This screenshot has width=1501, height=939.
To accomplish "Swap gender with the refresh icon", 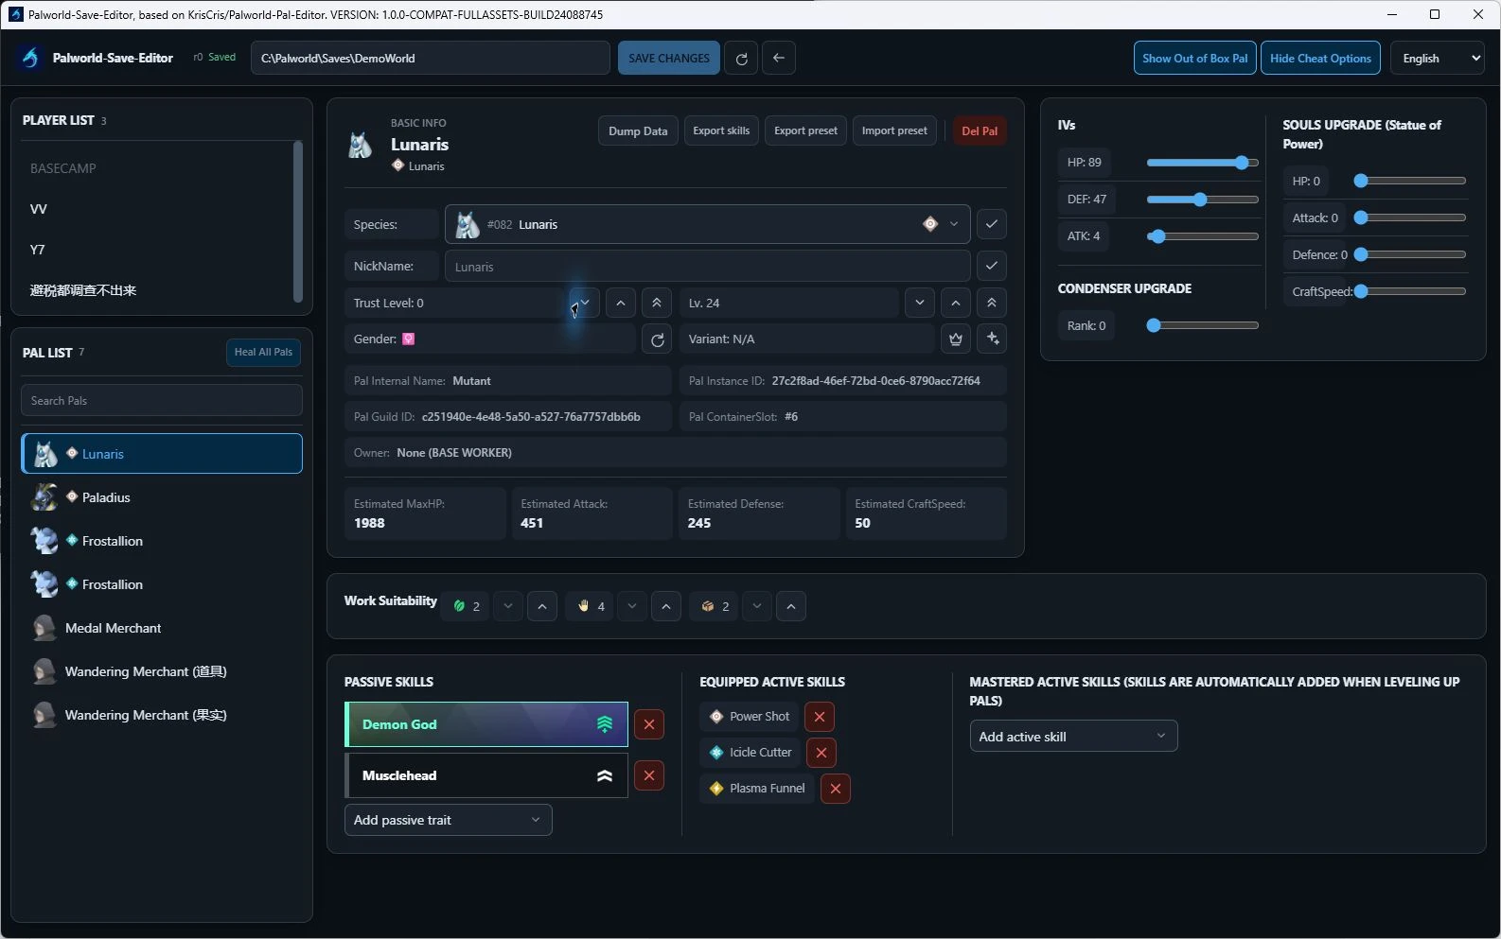I will click(x=657, y=339).
